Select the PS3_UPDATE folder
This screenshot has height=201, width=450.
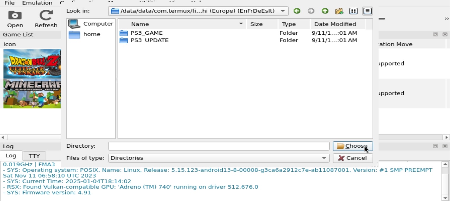(150, 40)
